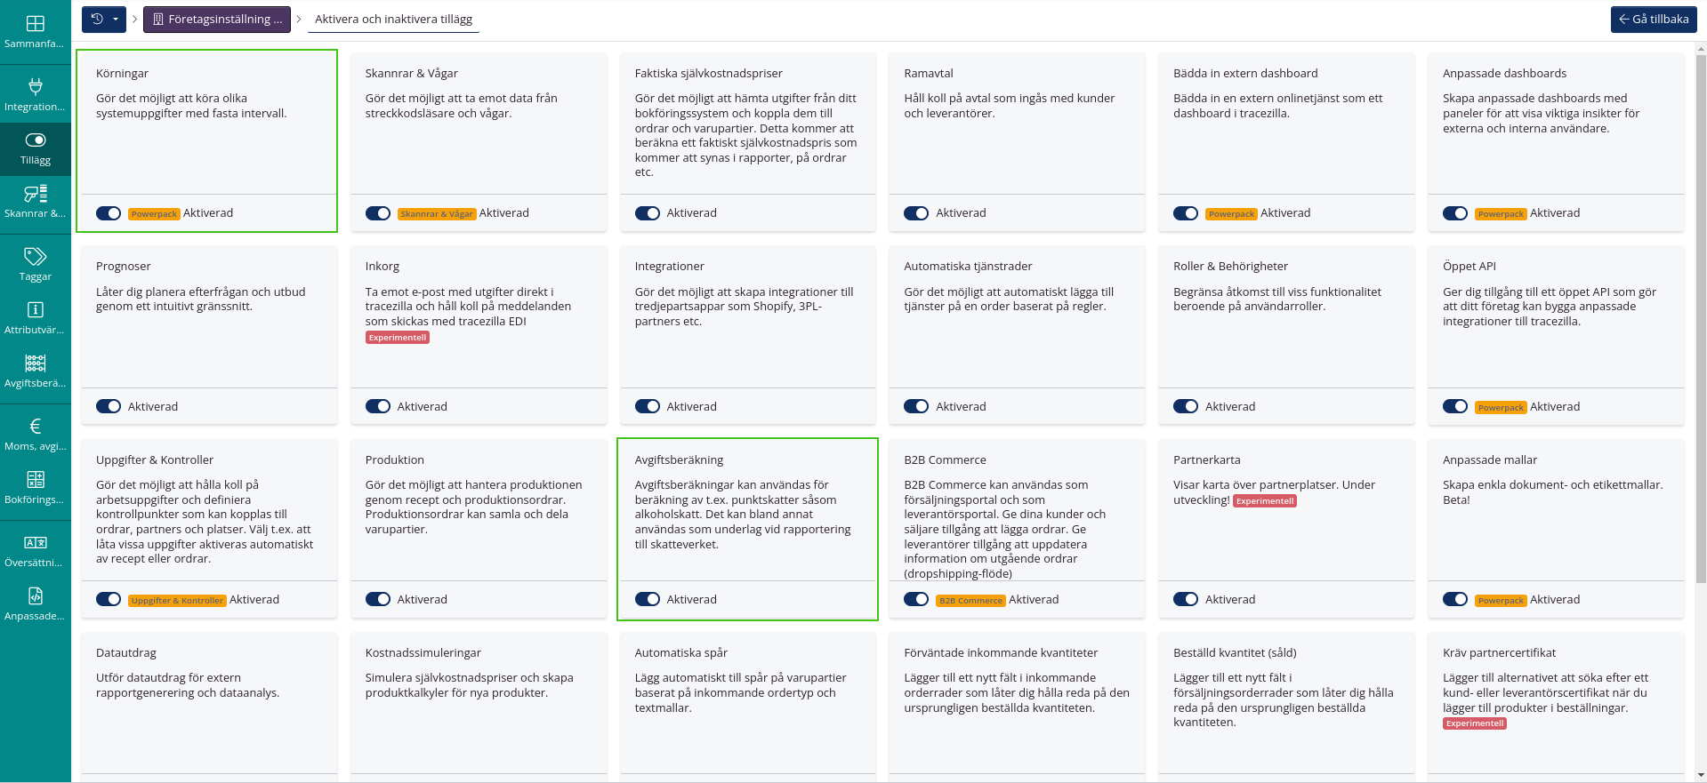1707x783 pixels.
Task: Open Avgiftsberäkning abacus icon in sidebar
Action: coord(36,364)
